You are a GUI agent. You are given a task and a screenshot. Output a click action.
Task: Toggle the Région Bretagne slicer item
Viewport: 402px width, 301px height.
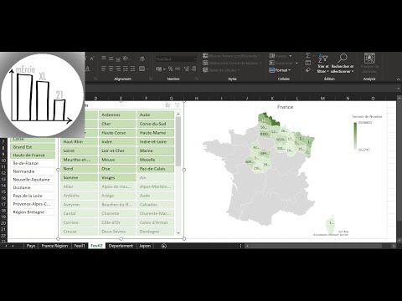(33, 212)
